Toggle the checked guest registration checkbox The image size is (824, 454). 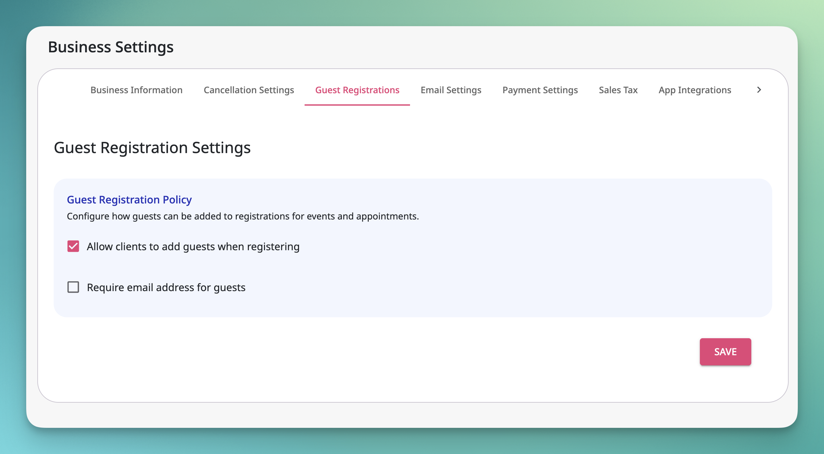click(x=73, y=246)
